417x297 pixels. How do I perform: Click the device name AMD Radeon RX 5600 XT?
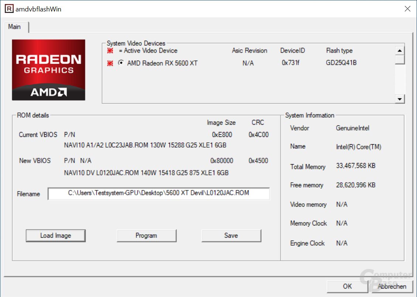pos(162,63)
